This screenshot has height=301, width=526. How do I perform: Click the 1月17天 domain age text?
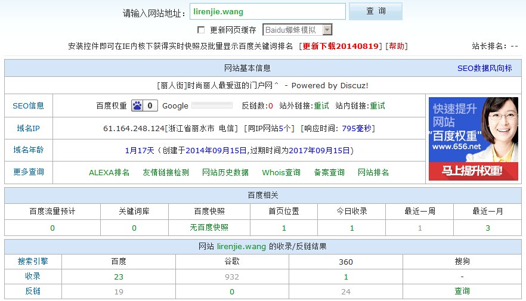click(x=140, y=150)
